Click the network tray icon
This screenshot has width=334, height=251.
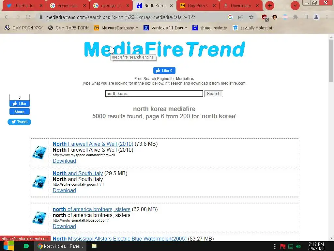[x=291, y=246]
